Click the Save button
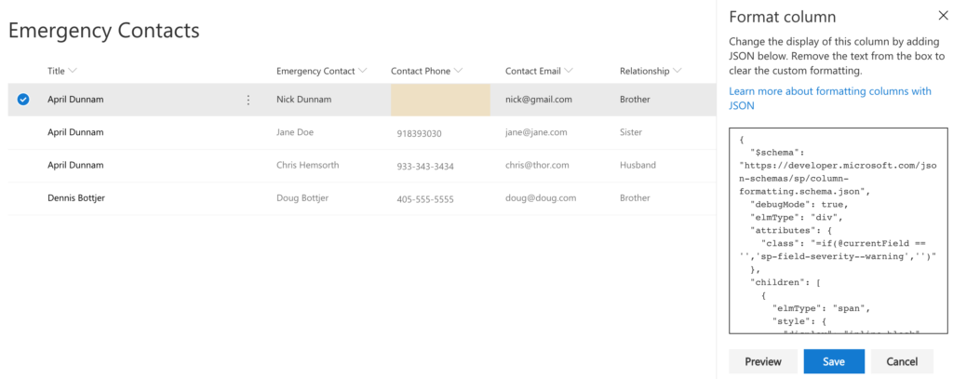 pos(834,361)
